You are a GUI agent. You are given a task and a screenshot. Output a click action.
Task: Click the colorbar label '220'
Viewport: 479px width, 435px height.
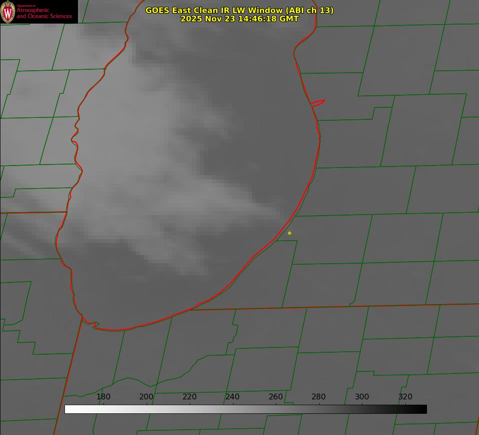point(189,397)
